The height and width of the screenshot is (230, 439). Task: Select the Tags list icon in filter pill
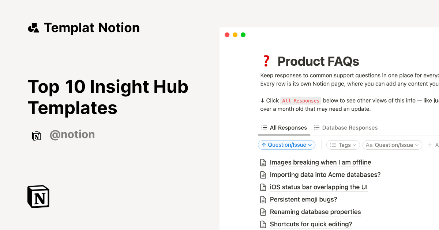click(x=333, y=145)
